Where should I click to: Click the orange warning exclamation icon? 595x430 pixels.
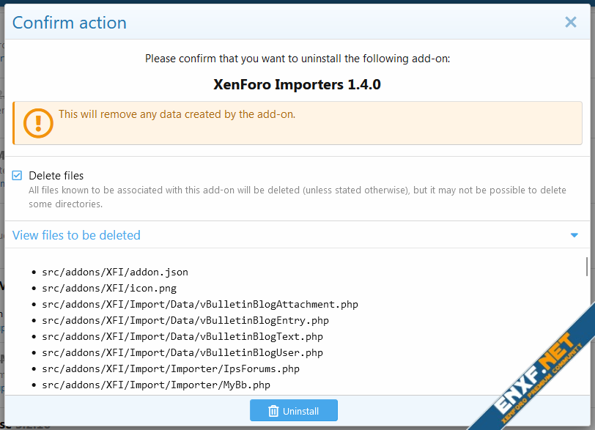tap(38, 122)
